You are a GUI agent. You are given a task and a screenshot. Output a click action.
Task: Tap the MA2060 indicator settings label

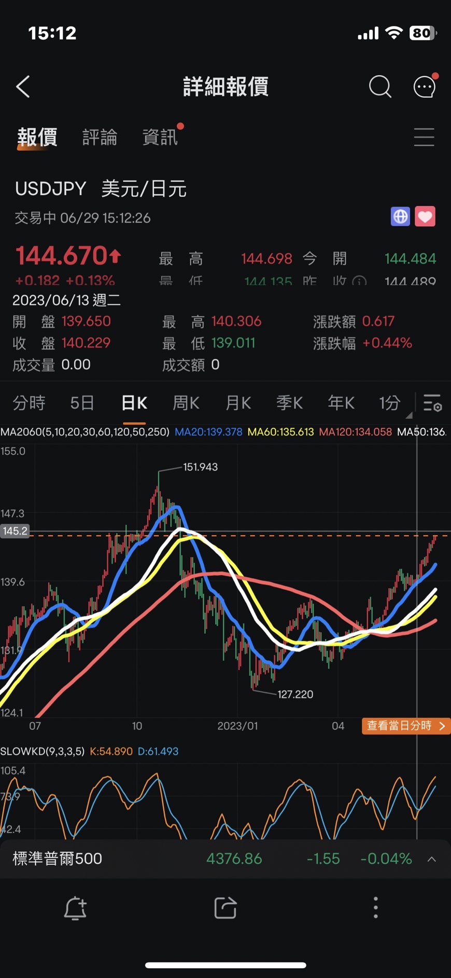click(84, 432)
